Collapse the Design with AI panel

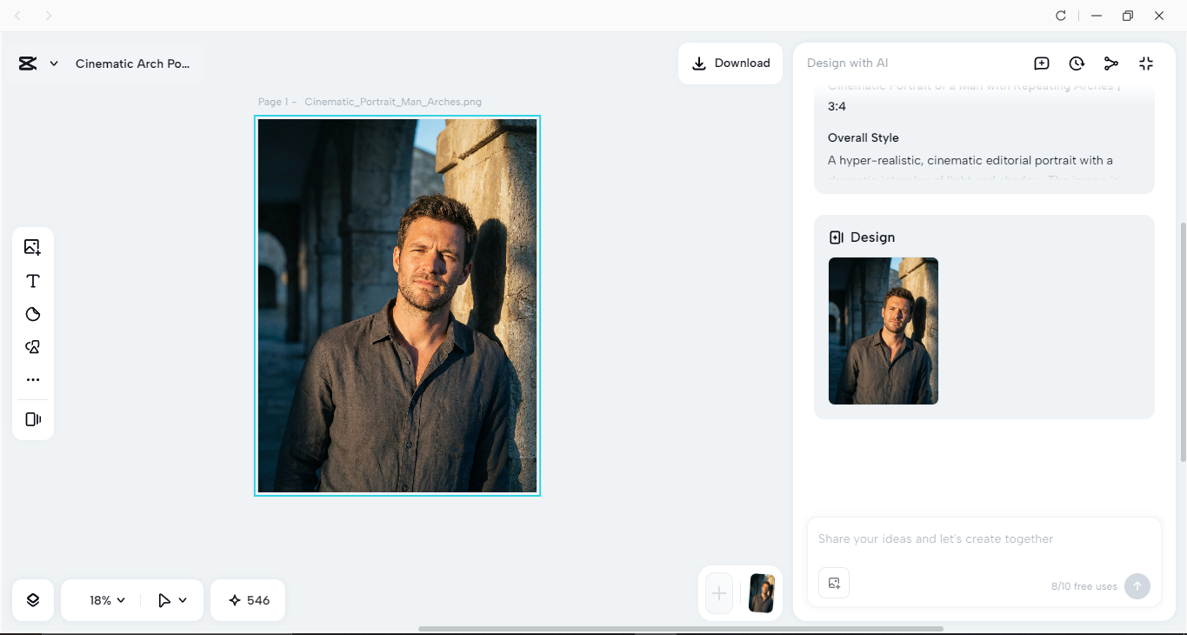[1146, 63]
